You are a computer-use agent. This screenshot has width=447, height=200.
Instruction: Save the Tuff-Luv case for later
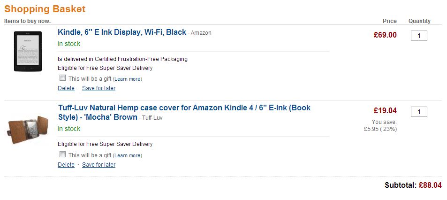click(98, 165)
